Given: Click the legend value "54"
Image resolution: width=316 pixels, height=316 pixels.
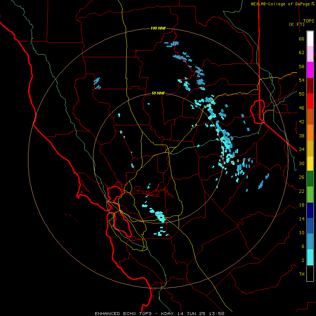Looking at the screenshot, I should click(x=302, y=80).
